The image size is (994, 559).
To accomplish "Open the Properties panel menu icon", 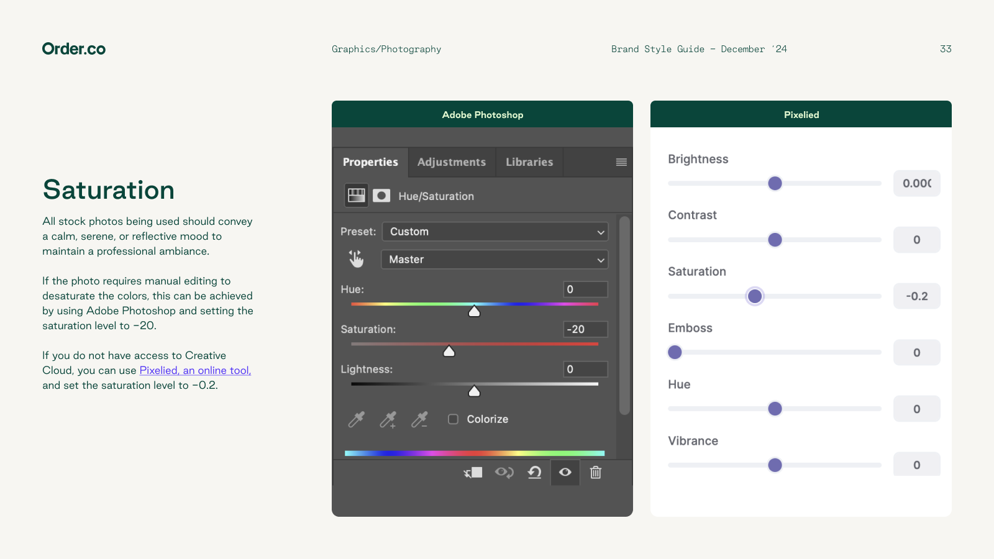I will tap(621, 162).
